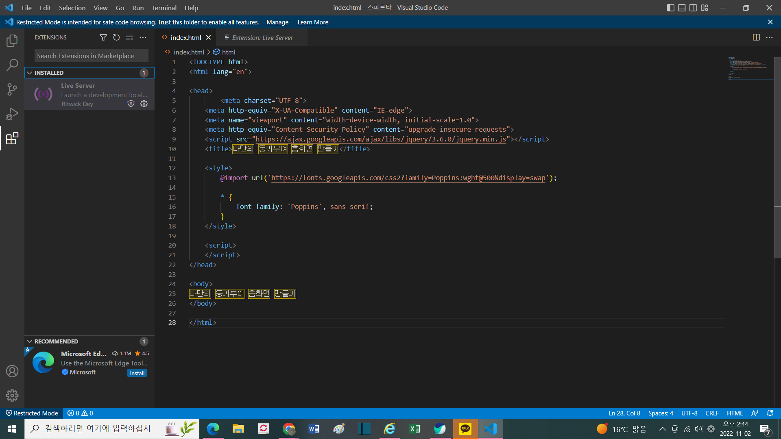Open Google Fonts URL on line 13
This screenshot has width=781, height=439.
408,178
